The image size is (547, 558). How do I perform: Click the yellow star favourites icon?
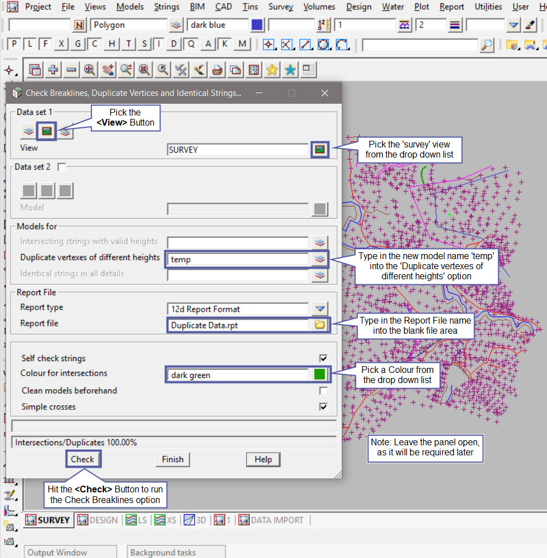(272, 70)
